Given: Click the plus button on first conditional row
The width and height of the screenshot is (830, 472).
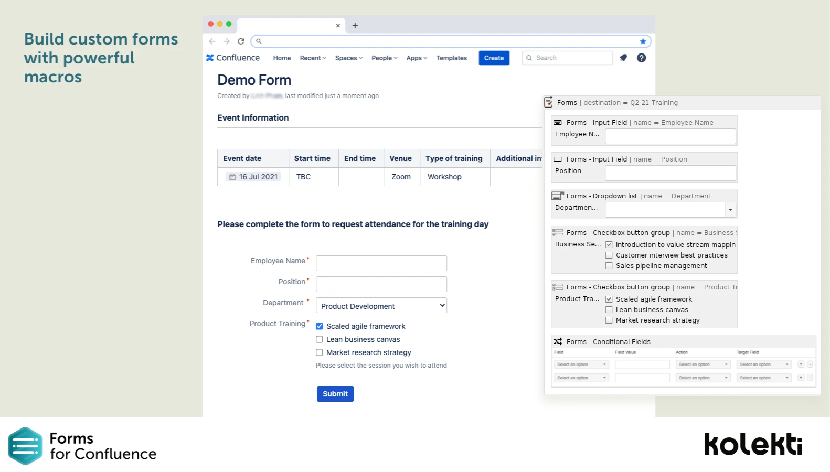Looking at the screenshot, I should pyautogui.click(x=801, y=364).
